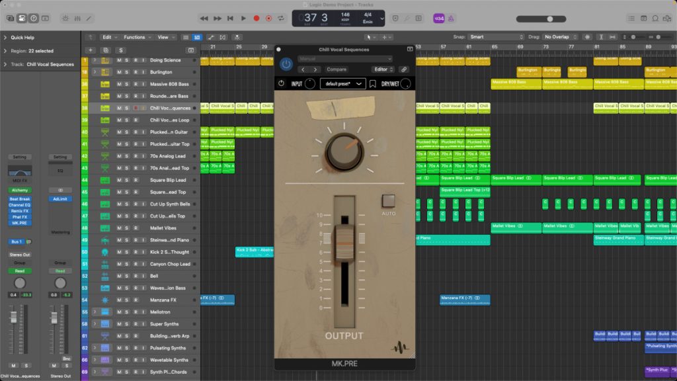
Task: Toggle the global Solo S button
Action: pyautogui.click(x=121, y=50)
